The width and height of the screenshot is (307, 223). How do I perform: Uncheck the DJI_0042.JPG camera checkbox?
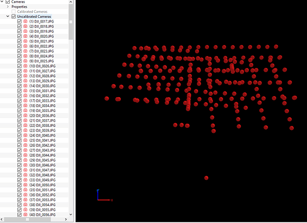(19, 145)
